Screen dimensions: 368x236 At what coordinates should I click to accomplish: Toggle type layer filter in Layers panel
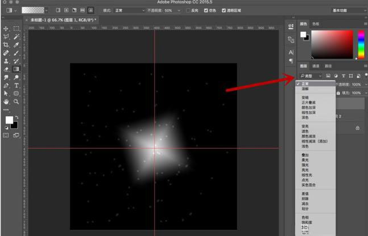(344, 76)
